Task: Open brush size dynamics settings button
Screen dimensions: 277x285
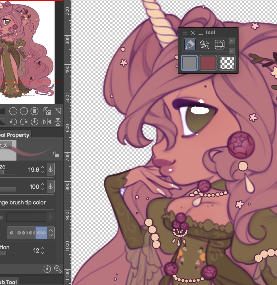Action: tap(51, 169)
